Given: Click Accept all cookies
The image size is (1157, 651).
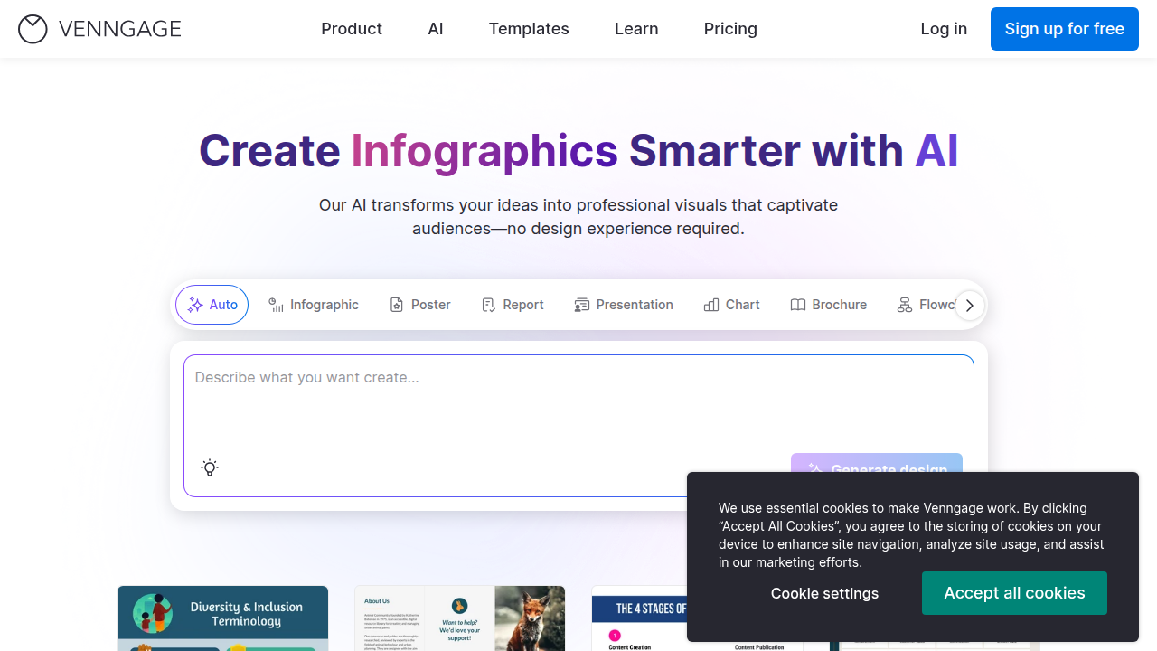Looking at the screenshot, I should [1014, 593].
